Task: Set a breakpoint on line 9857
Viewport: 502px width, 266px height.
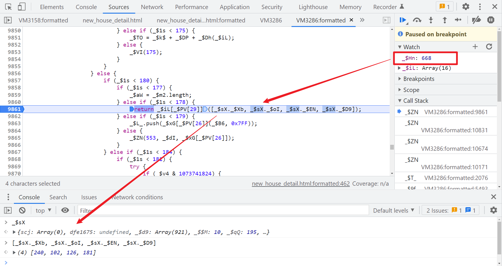Action: click(x=14, y=81)
